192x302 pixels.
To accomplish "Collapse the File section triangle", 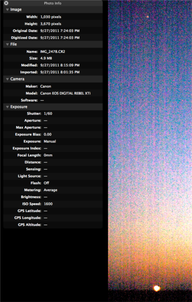I will coord(7,44).
